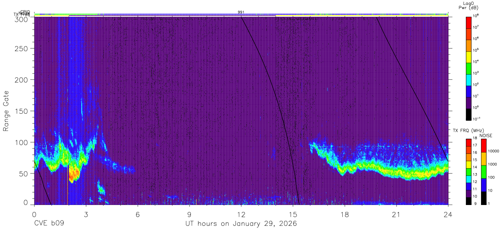
Task: Click the x-axis tick label '6'
Action: click(137, 214)
